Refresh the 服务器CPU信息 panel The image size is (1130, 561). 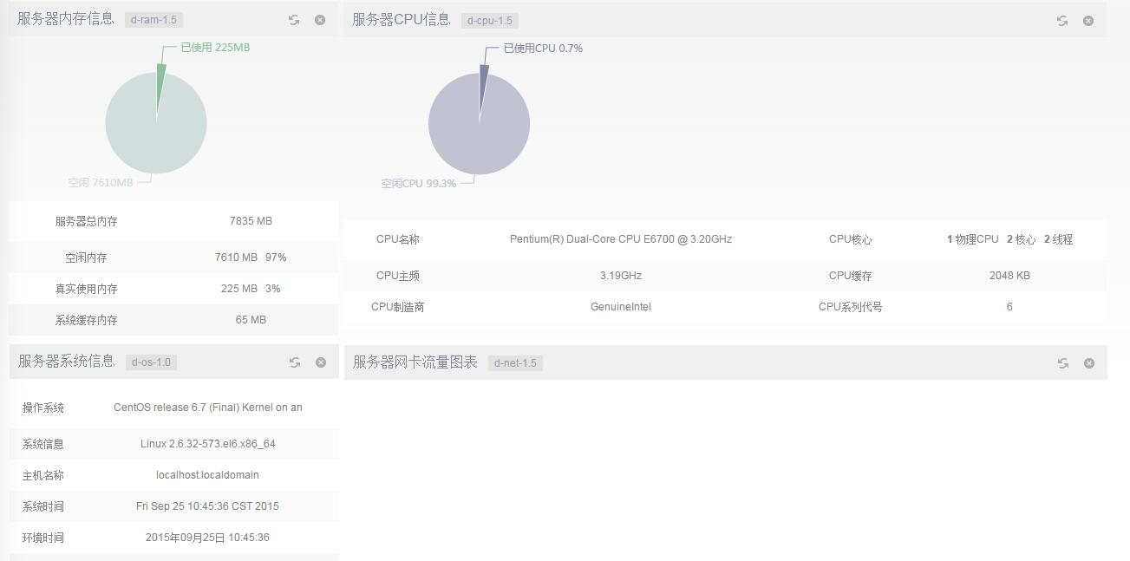coord(1062,21)
